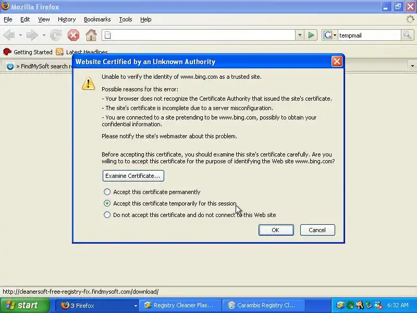Click the green gear tray icon
The image size is (417, 313).
point(350,305)
